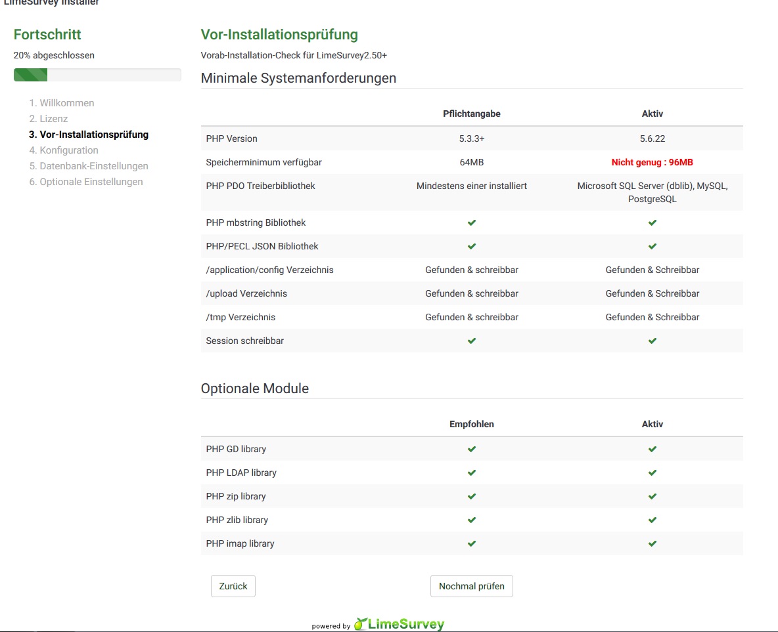Click 'Vorab-Installation-Check für LimeSurvey2.50+' subtitle
Viewport: 778px width, 632px height.
[294, 55]
